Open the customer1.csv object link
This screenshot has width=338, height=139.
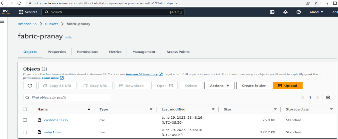click(56, 120)
